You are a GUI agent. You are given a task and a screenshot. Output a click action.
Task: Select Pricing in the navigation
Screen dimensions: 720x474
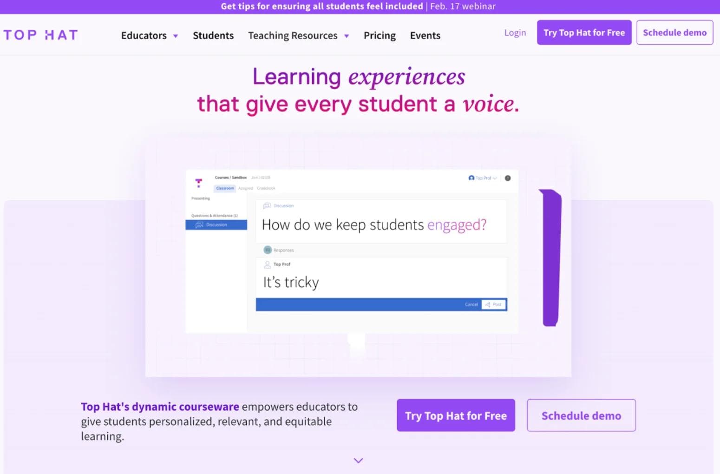380,35
